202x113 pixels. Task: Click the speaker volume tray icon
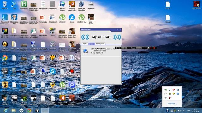(184, 110)
